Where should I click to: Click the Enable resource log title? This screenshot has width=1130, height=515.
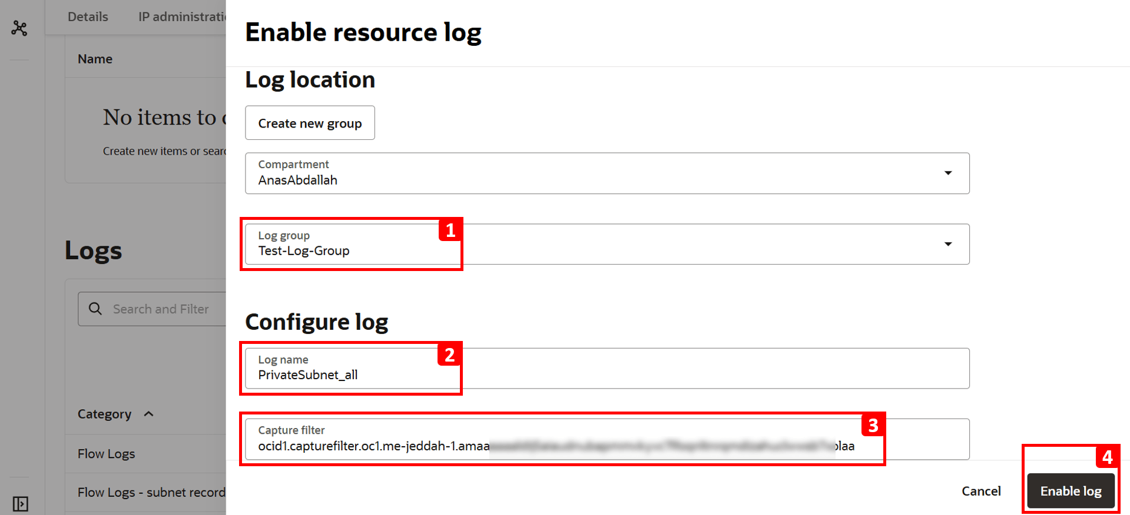363,32
